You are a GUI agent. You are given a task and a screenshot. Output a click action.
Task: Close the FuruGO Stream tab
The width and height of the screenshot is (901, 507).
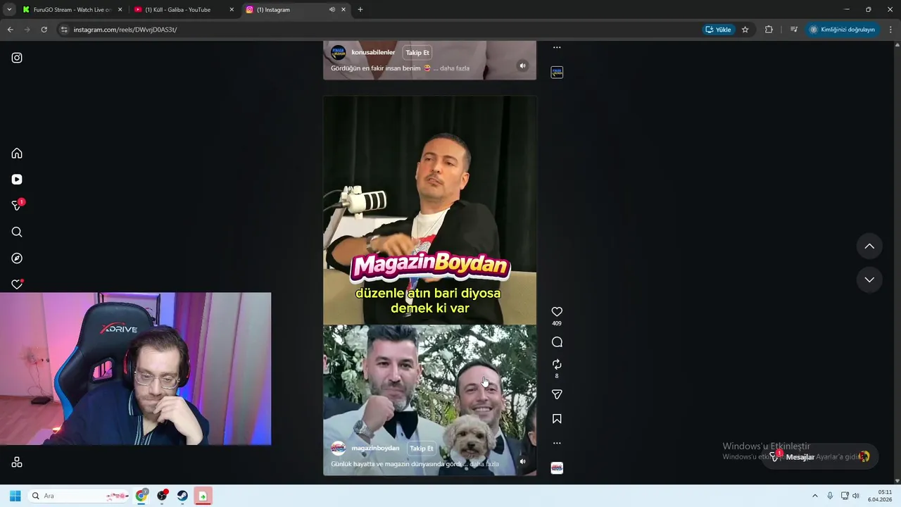click(120, 10)
